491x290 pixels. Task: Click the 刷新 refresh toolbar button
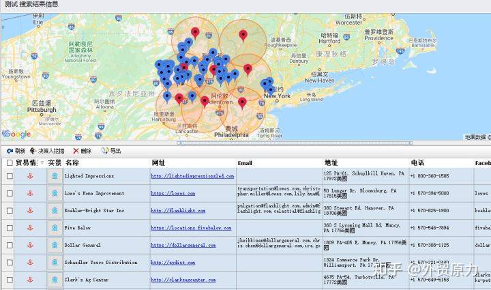coord(15,151)
